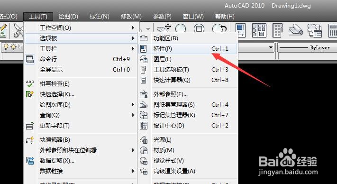Screen dimensions: 337x184
Task: Open the 参数(P) parametric menu
Action: [x=162, y=17]
